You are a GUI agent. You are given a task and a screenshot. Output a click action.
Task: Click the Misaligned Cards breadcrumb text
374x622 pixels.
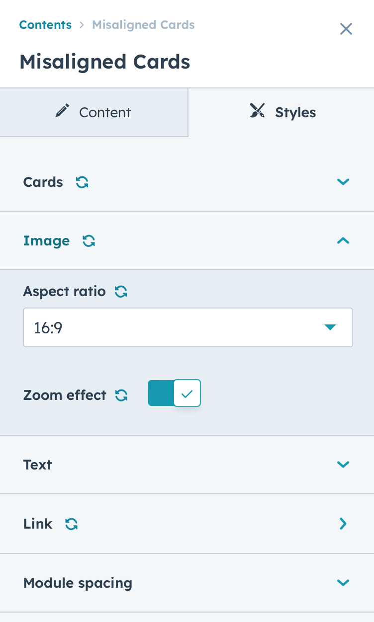click(x=143, y=25)
